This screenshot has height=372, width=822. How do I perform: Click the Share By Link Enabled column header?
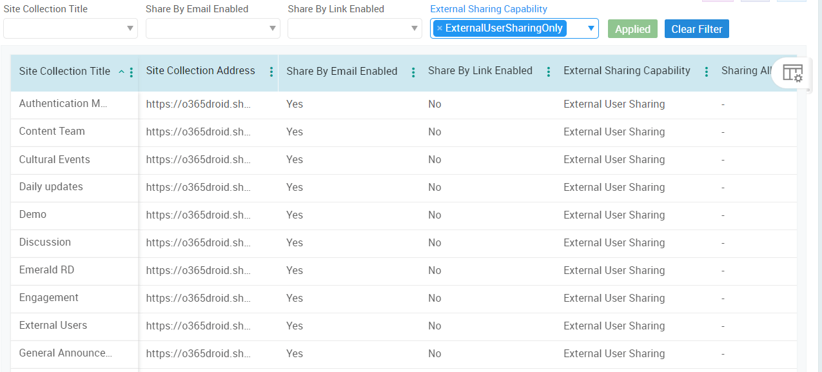[x=480, y=71]
